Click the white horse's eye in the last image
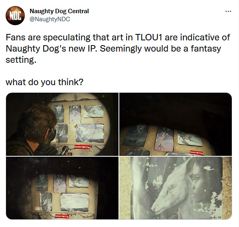The width and height of the screenshot is (239, 227). 171,189
